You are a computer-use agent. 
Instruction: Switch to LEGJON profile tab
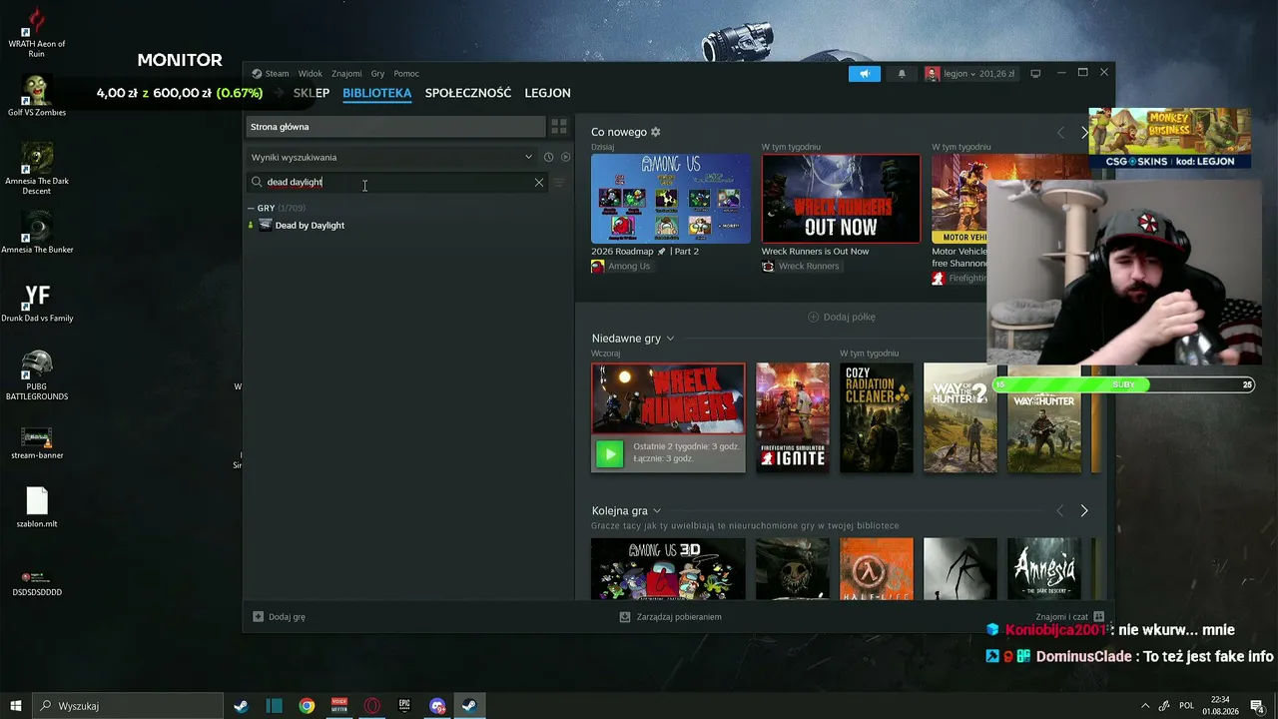547,93
